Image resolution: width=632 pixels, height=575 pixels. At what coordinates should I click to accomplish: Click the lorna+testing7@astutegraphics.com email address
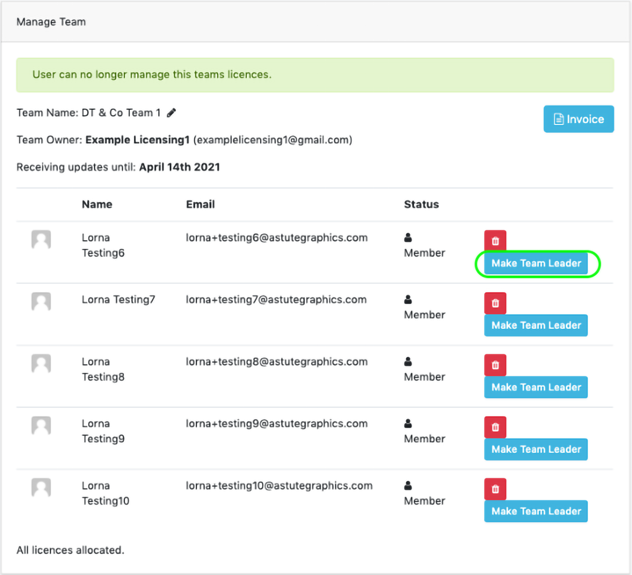(x=276, y=300)
